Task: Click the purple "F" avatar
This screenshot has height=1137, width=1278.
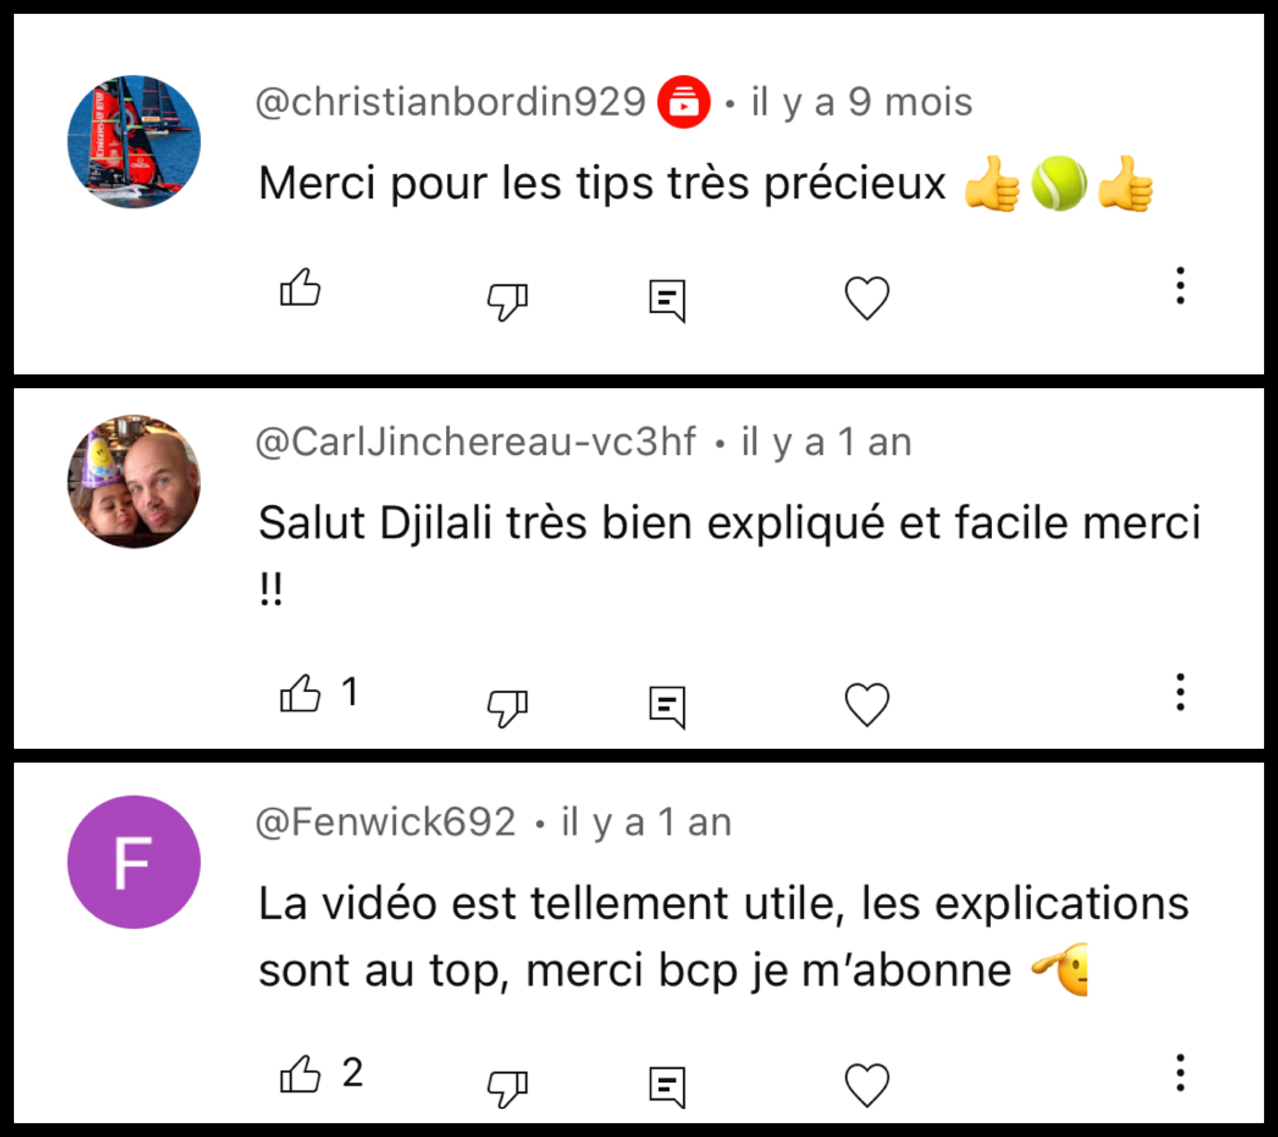Action: [134, 861]
